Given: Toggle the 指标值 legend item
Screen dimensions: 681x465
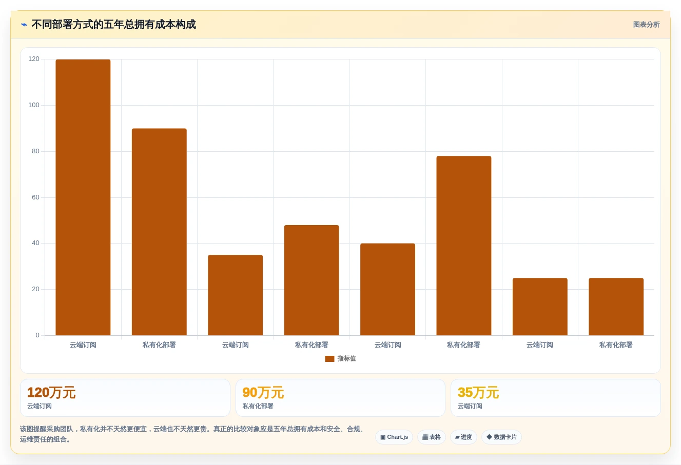Looking at the screenshot, I should click(340, 359).
